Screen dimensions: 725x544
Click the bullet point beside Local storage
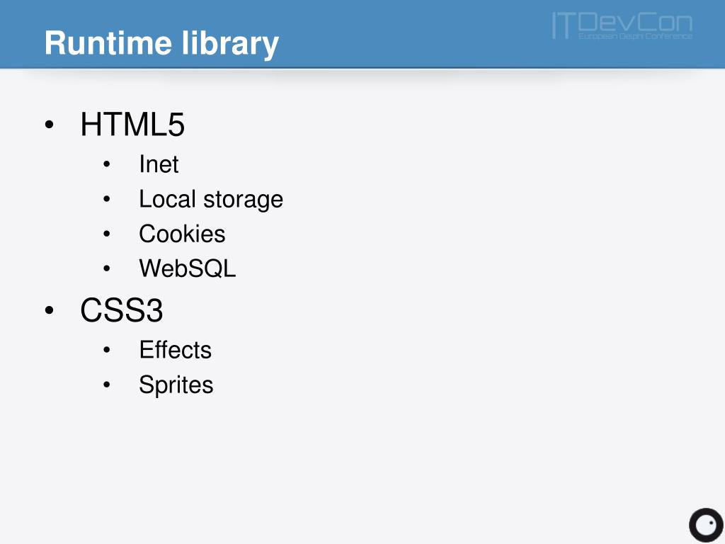tap(107, 199)
